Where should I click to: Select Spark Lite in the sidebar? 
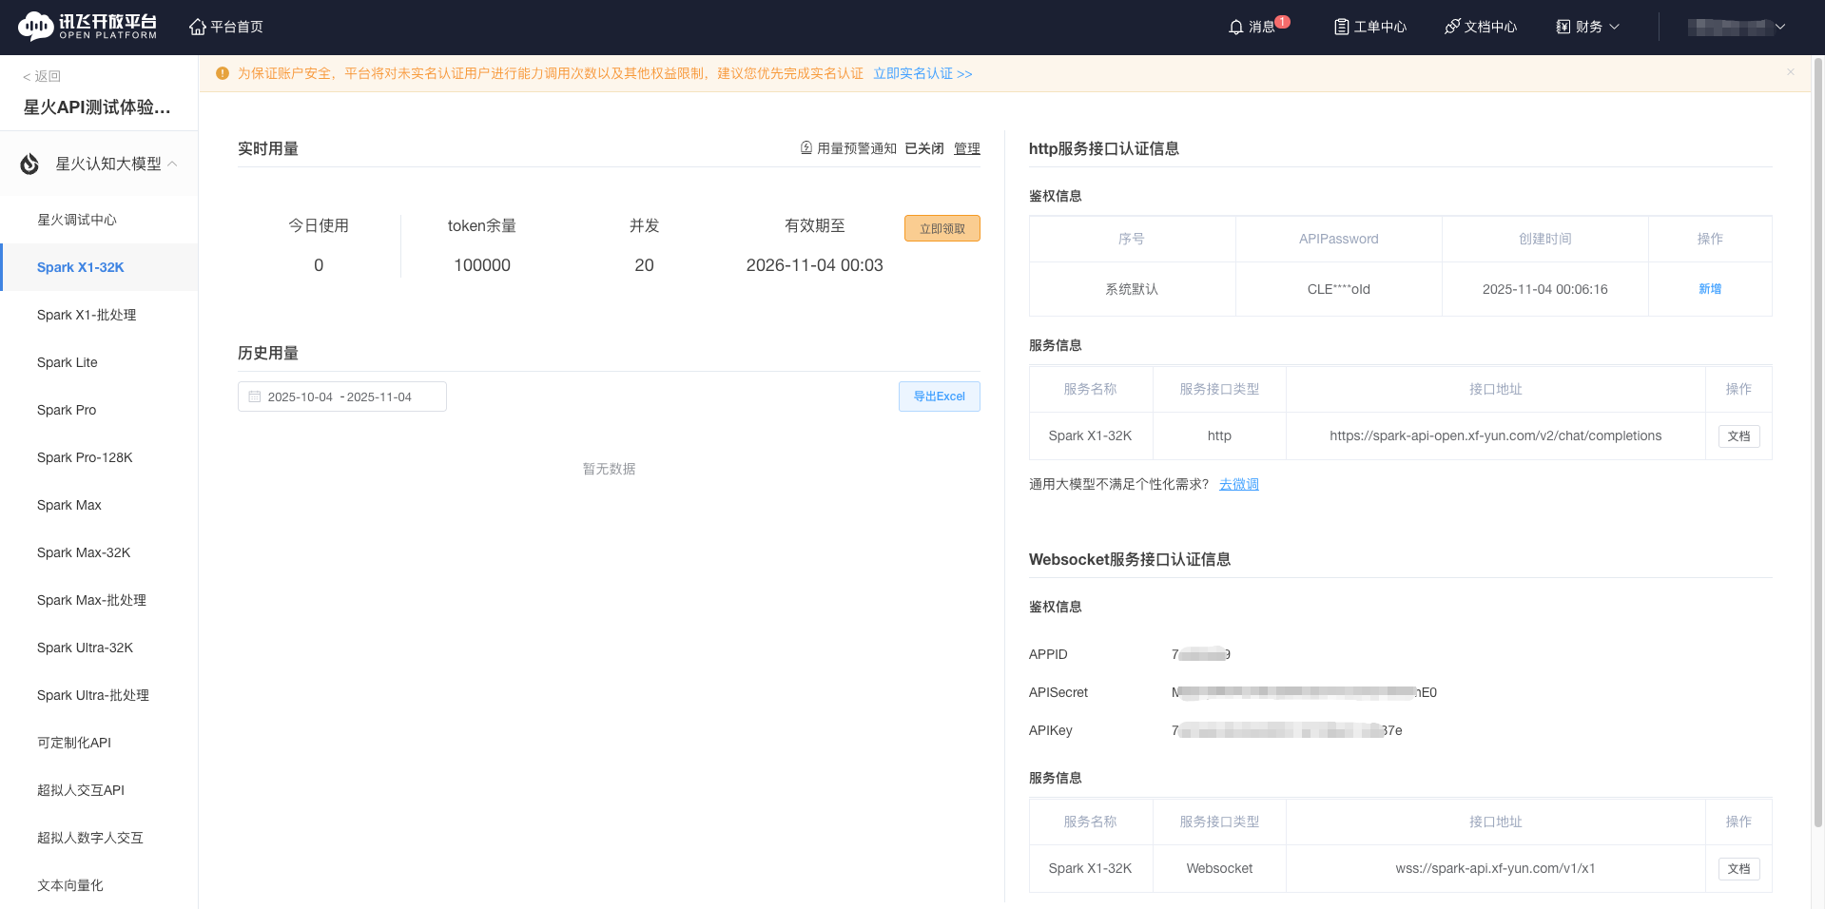67,362
